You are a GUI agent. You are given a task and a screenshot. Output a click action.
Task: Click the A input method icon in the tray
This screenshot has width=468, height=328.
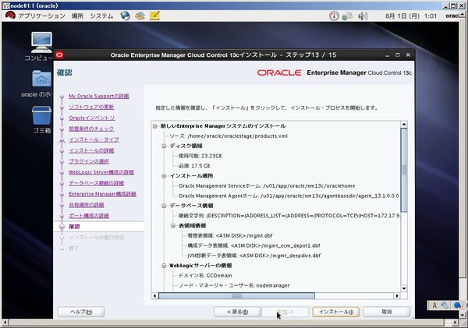[x=434, y=305]
